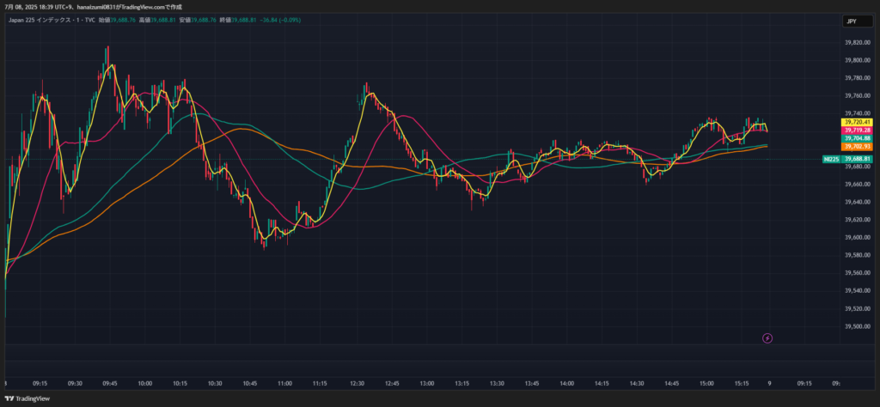Click the 39,688.81 last price label
Image resolution: width=880 pixels, height=407 pixels.
[857, 159]
